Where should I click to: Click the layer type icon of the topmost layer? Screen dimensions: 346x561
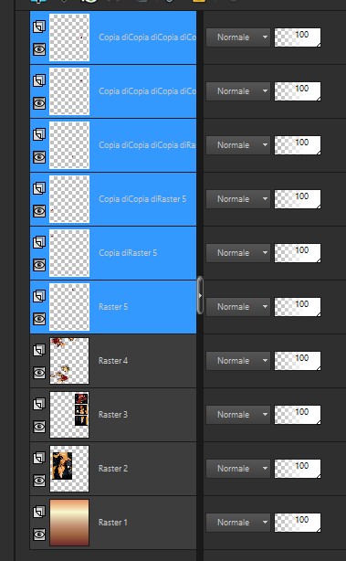[39, 26]
